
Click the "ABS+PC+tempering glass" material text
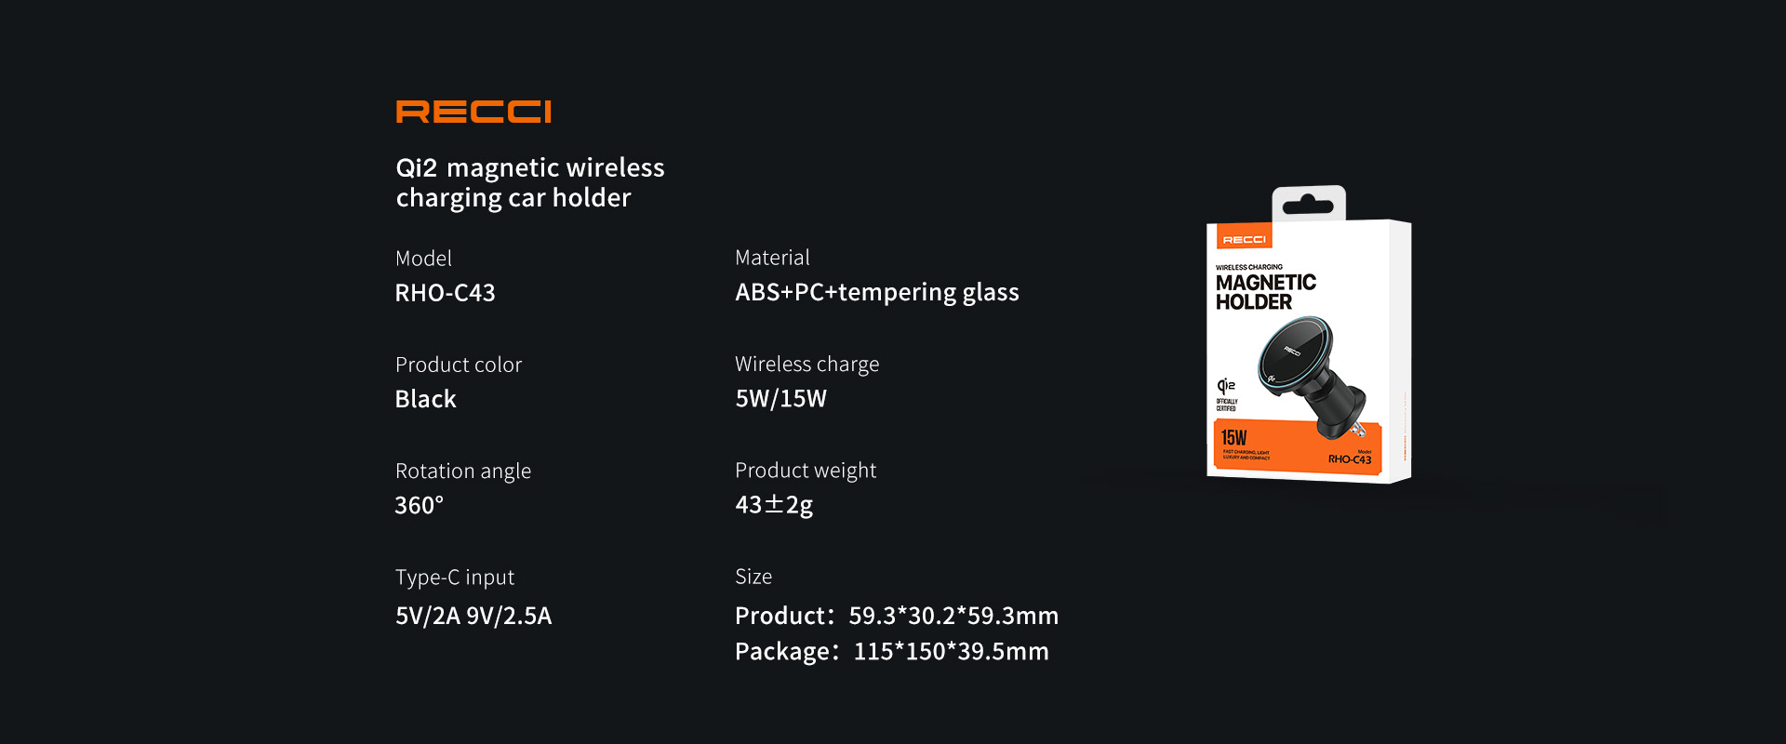(876, 292)
